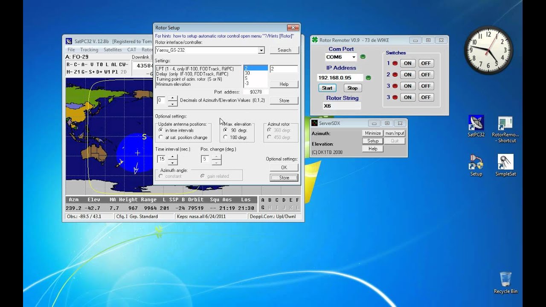Decrease the Decimals value with down arrow

(x=172, y=103)
